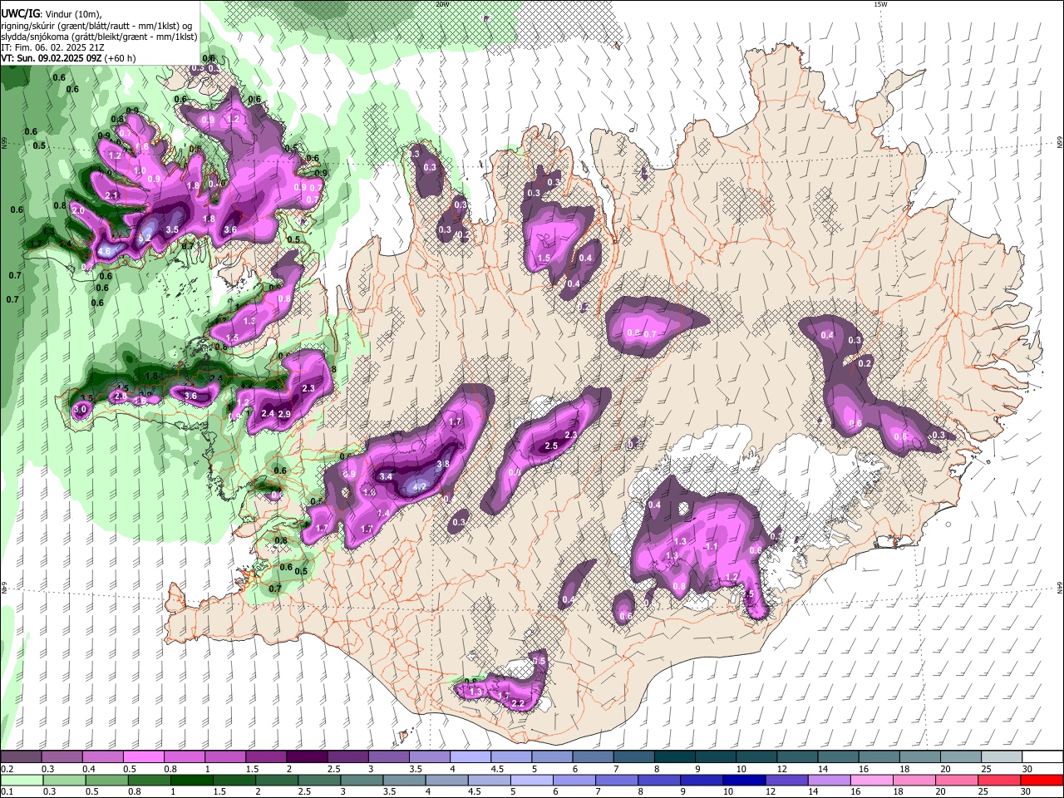This screenshot has height=798, width=1064.
Task: Click upper legend swatch between 1 and 1.5
Action: 224,757
